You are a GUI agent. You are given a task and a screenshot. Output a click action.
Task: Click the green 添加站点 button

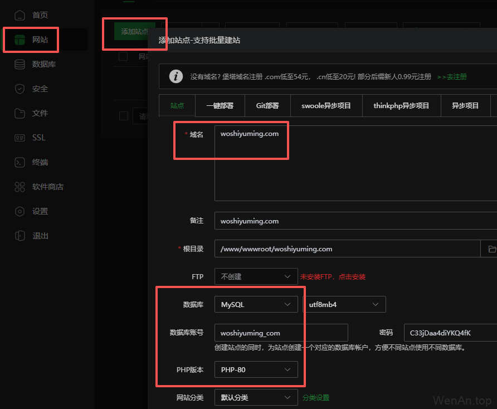click(134, 32)
